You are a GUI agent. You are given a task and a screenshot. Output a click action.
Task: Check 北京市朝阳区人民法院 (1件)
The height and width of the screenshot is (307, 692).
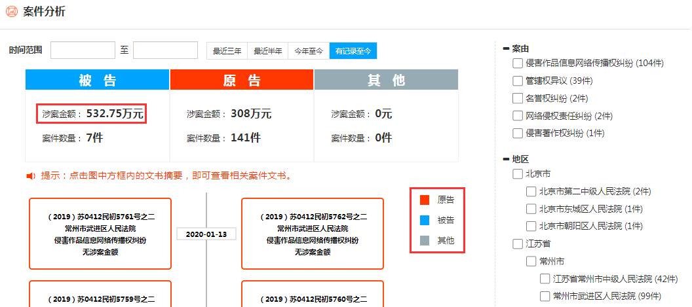[531, 226]
